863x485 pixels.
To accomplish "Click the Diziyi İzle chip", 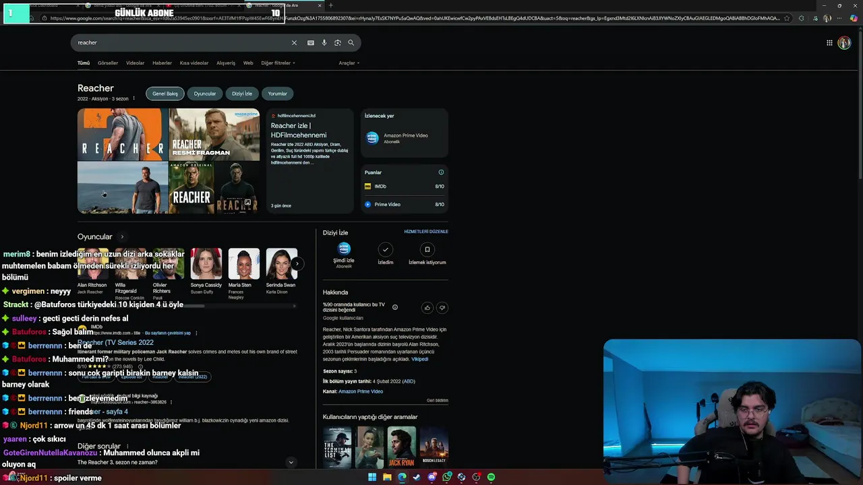I will tap(242, 94).
